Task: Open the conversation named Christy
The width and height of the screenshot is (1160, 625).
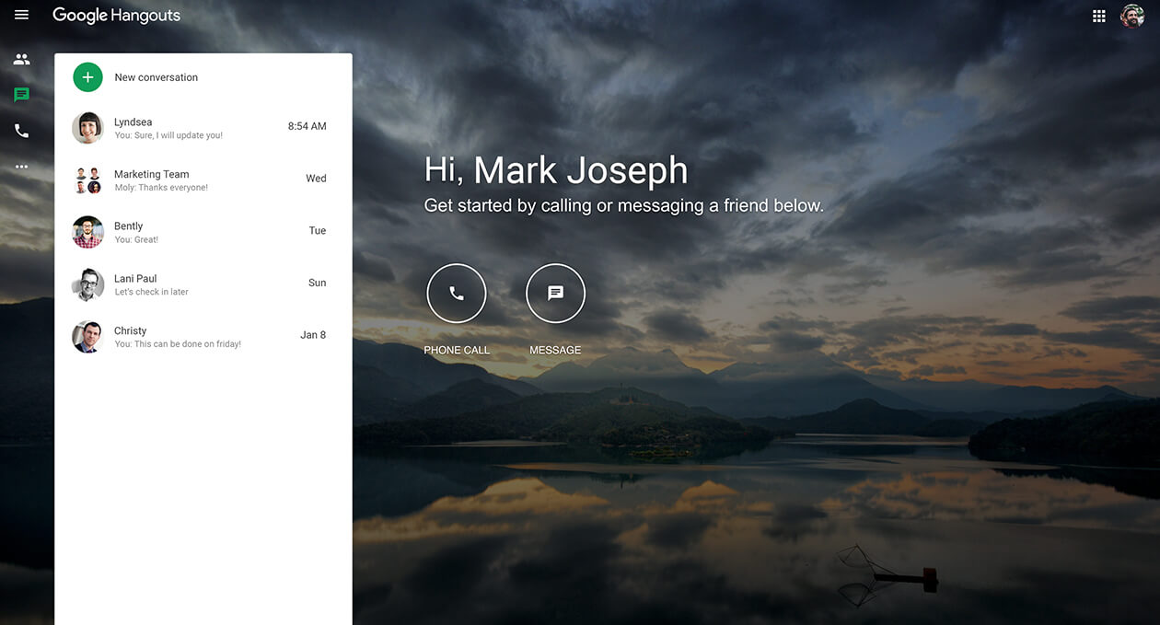Action: pyautogui.click(x=203, y=337)
